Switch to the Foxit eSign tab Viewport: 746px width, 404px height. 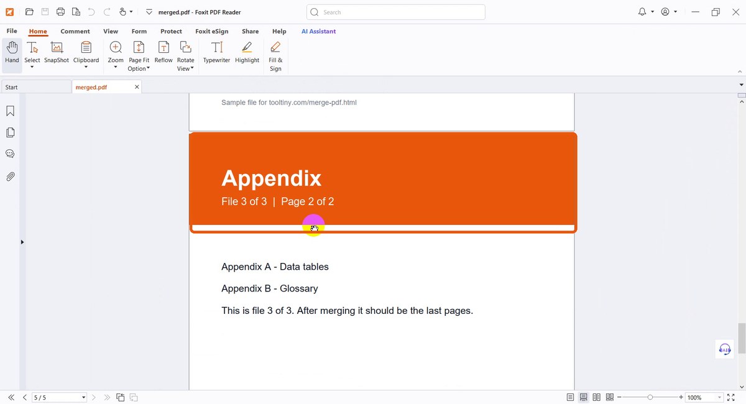[x=212, y=31]
